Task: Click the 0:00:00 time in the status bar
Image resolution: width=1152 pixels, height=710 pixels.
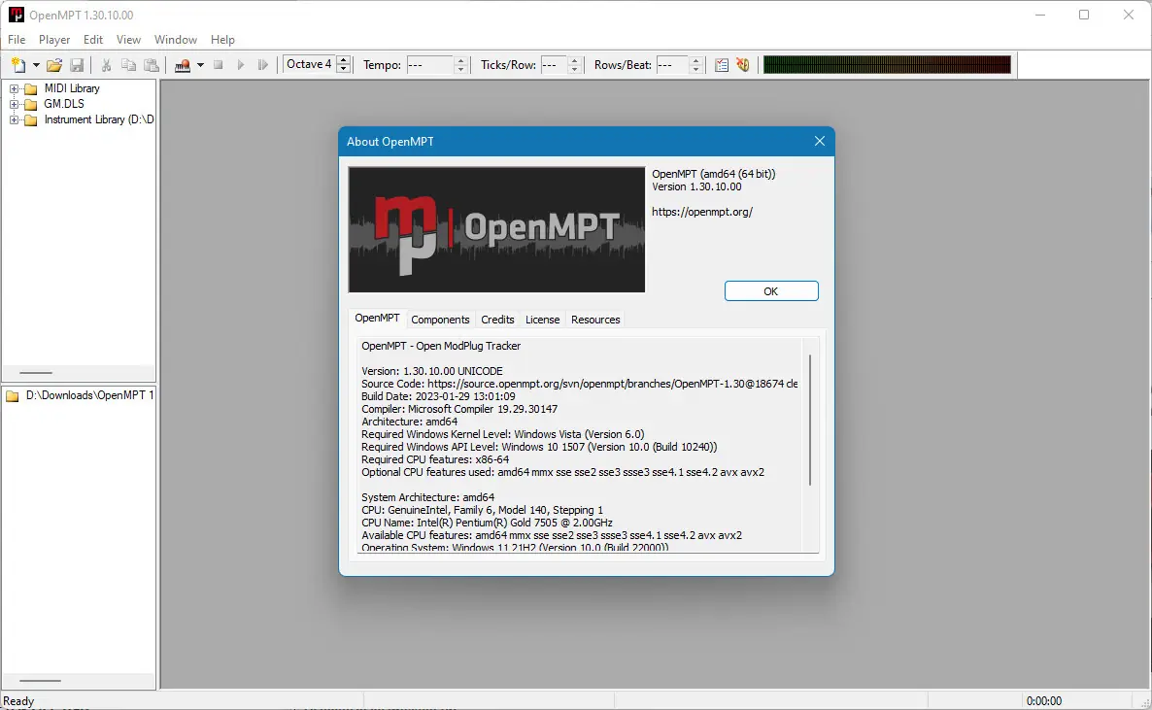Action: point(1044,701)
